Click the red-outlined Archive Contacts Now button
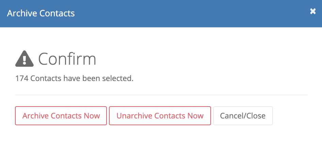The width and height of the screenshot is (322, 145). [61, 116]
